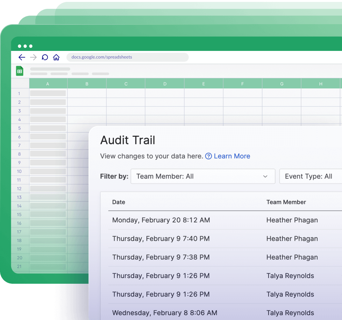This screenshot has height=320, width=342.
Task: Click the browser forward arrow
Action: pos(33,57)
